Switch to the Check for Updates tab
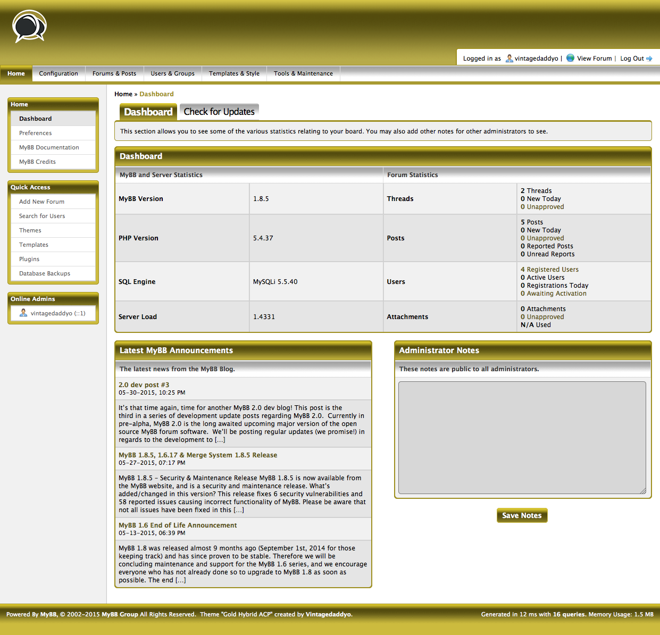Image resolution: width=660 pixels, height=635 pixels. (x=219, y=112)
